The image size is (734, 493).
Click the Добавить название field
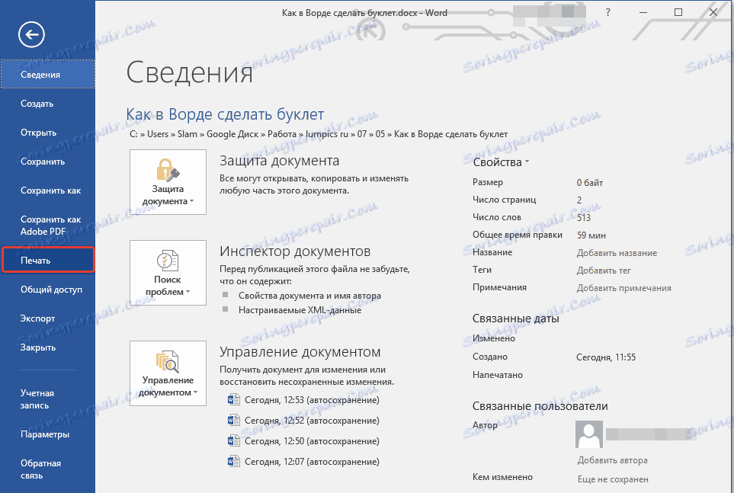617,253
